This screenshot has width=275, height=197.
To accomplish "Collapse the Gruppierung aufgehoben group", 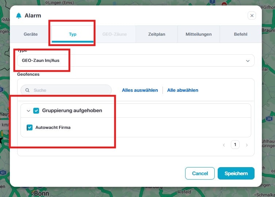I will pyautogui.click(x=28, y=111).
